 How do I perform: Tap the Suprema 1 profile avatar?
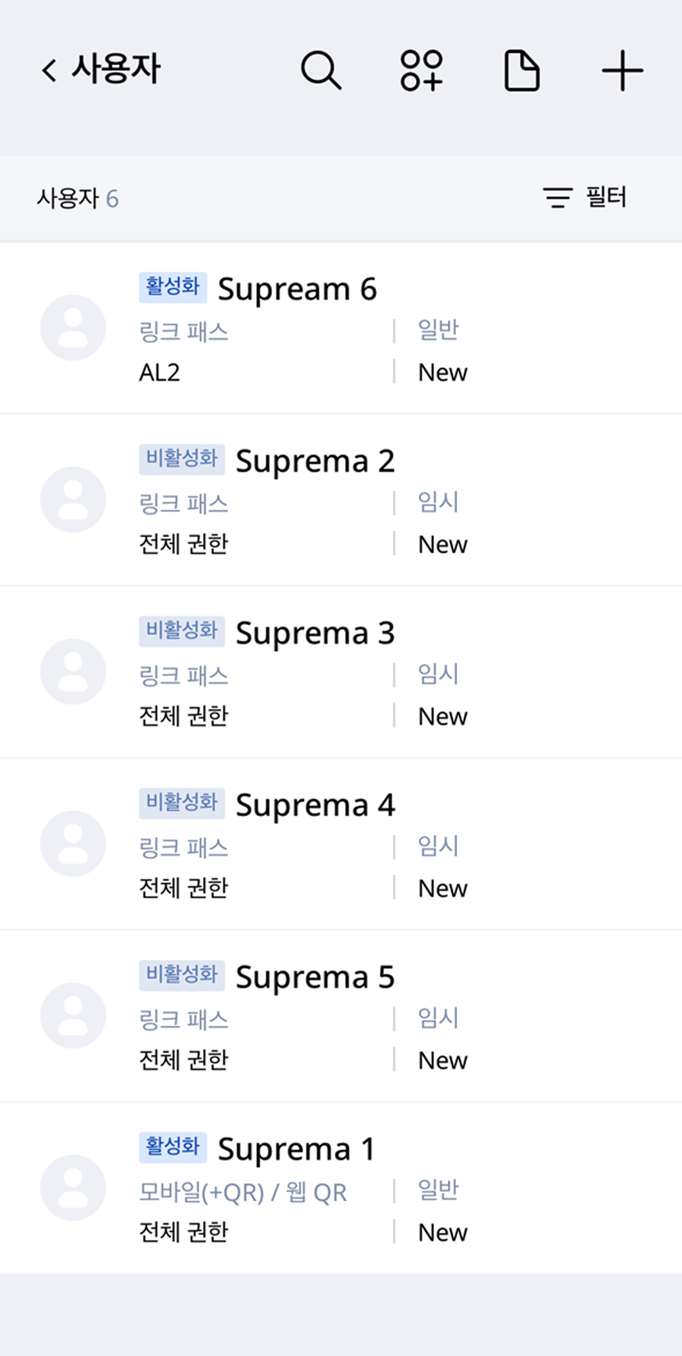pos(73,1187)
